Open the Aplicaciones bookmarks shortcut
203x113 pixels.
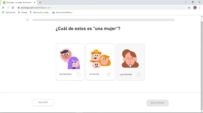(x=9, y=12)
